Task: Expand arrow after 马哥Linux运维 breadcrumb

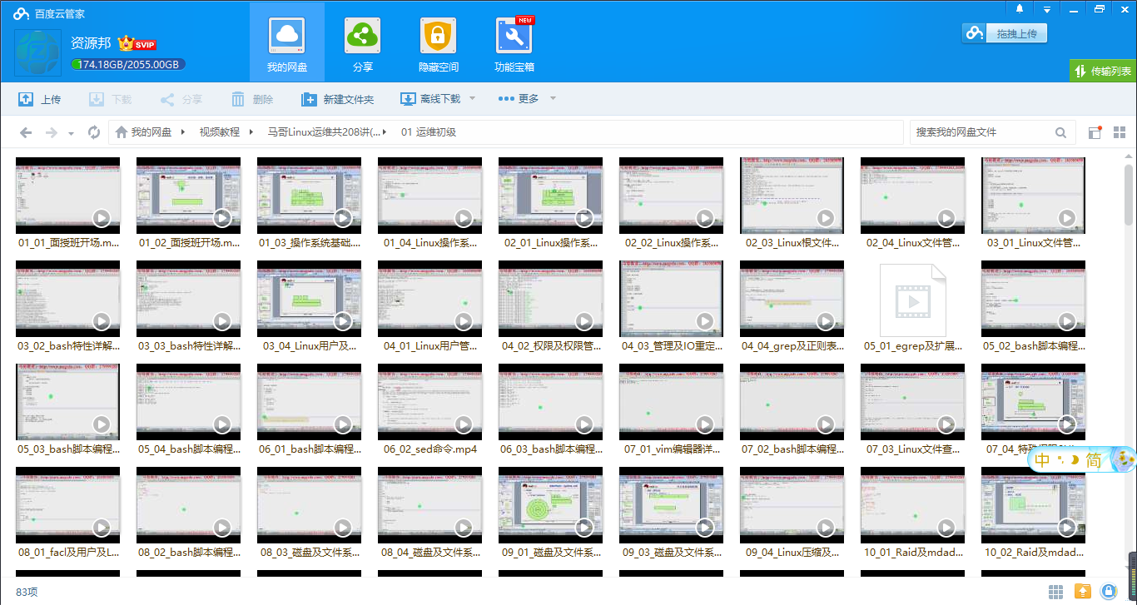Action: [385, 132]
